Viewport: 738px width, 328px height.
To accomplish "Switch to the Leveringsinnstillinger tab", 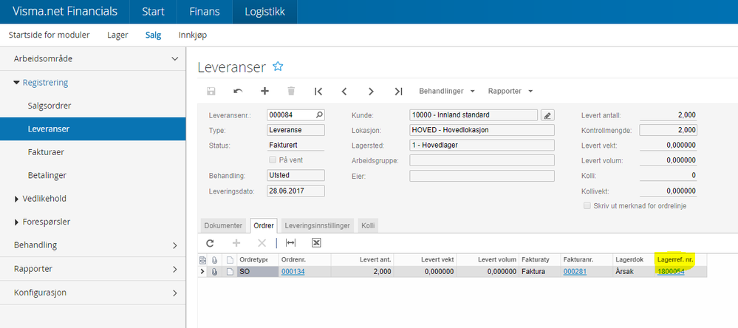I will [x=318, y=225].
